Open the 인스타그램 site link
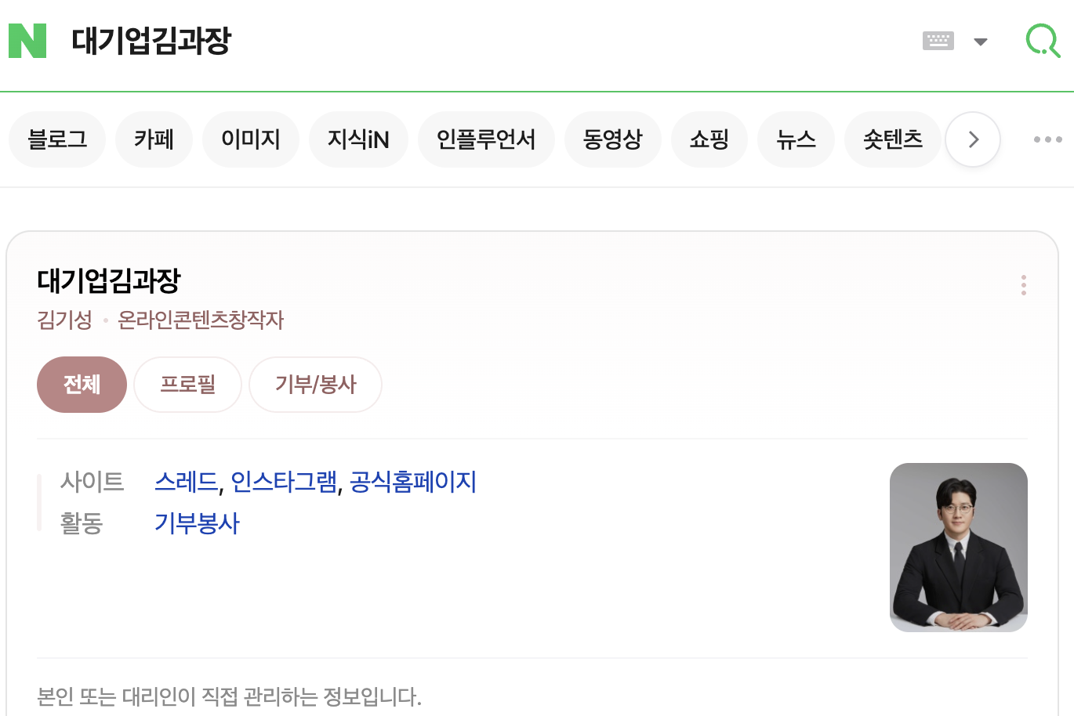Image resolution: width=1074 pixels, height=716 pixels. coord(284,481)
